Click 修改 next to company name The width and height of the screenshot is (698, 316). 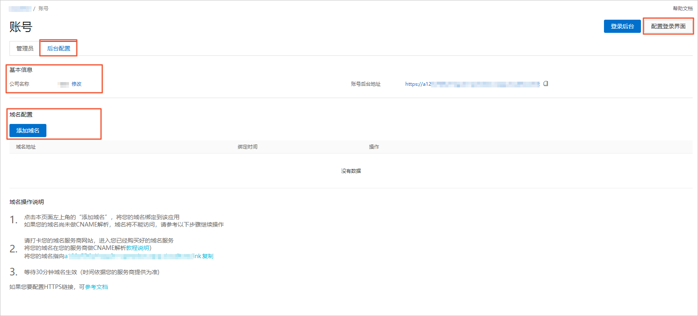[x=76, y=84]
